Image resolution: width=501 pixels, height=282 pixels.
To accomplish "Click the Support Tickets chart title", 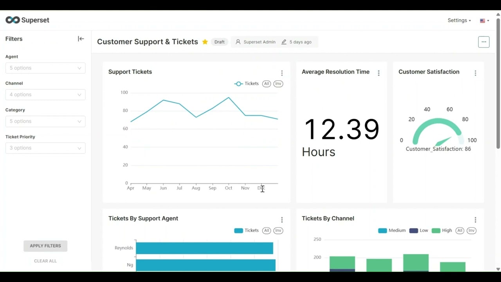I will tap(130, 72).
